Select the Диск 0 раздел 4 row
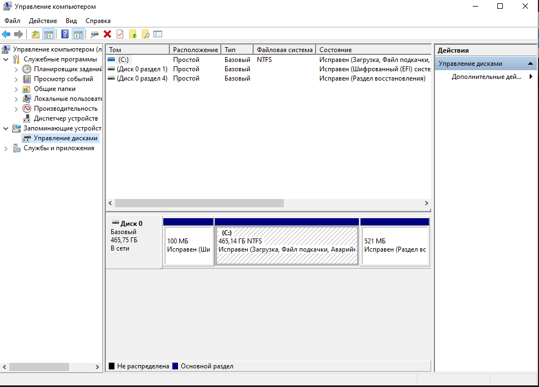This screenshot has height=387, width=539. pyautogui.click(x=268, y=78)
